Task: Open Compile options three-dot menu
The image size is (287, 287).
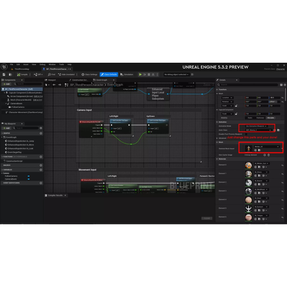Action: 30,74
